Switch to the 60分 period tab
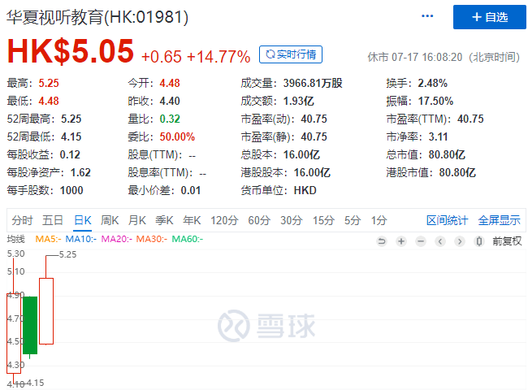Screen dimensions: 528x390 point(259,220)
